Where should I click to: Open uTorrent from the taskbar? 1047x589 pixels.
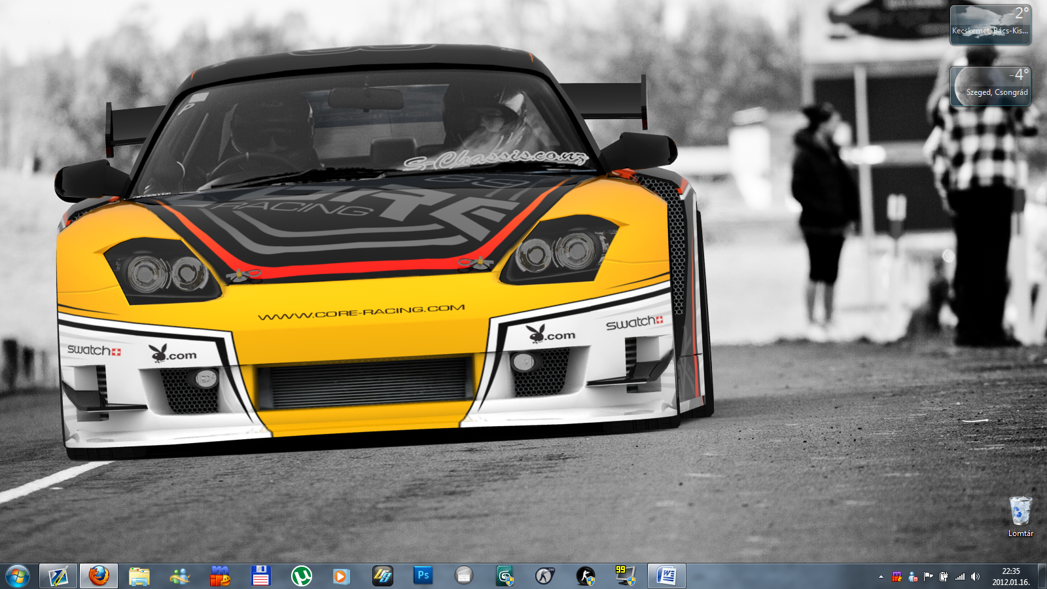click(x=302, y=576)
